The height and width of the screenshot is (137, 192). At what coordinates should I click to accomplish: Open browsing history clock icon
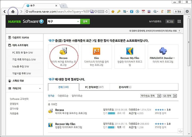pos(137,12)
